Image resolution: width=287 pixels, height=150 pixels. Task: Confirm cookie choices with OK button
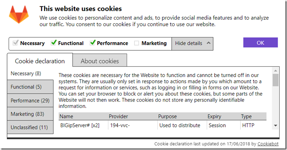pyautogui.click(x=260, y=42)
